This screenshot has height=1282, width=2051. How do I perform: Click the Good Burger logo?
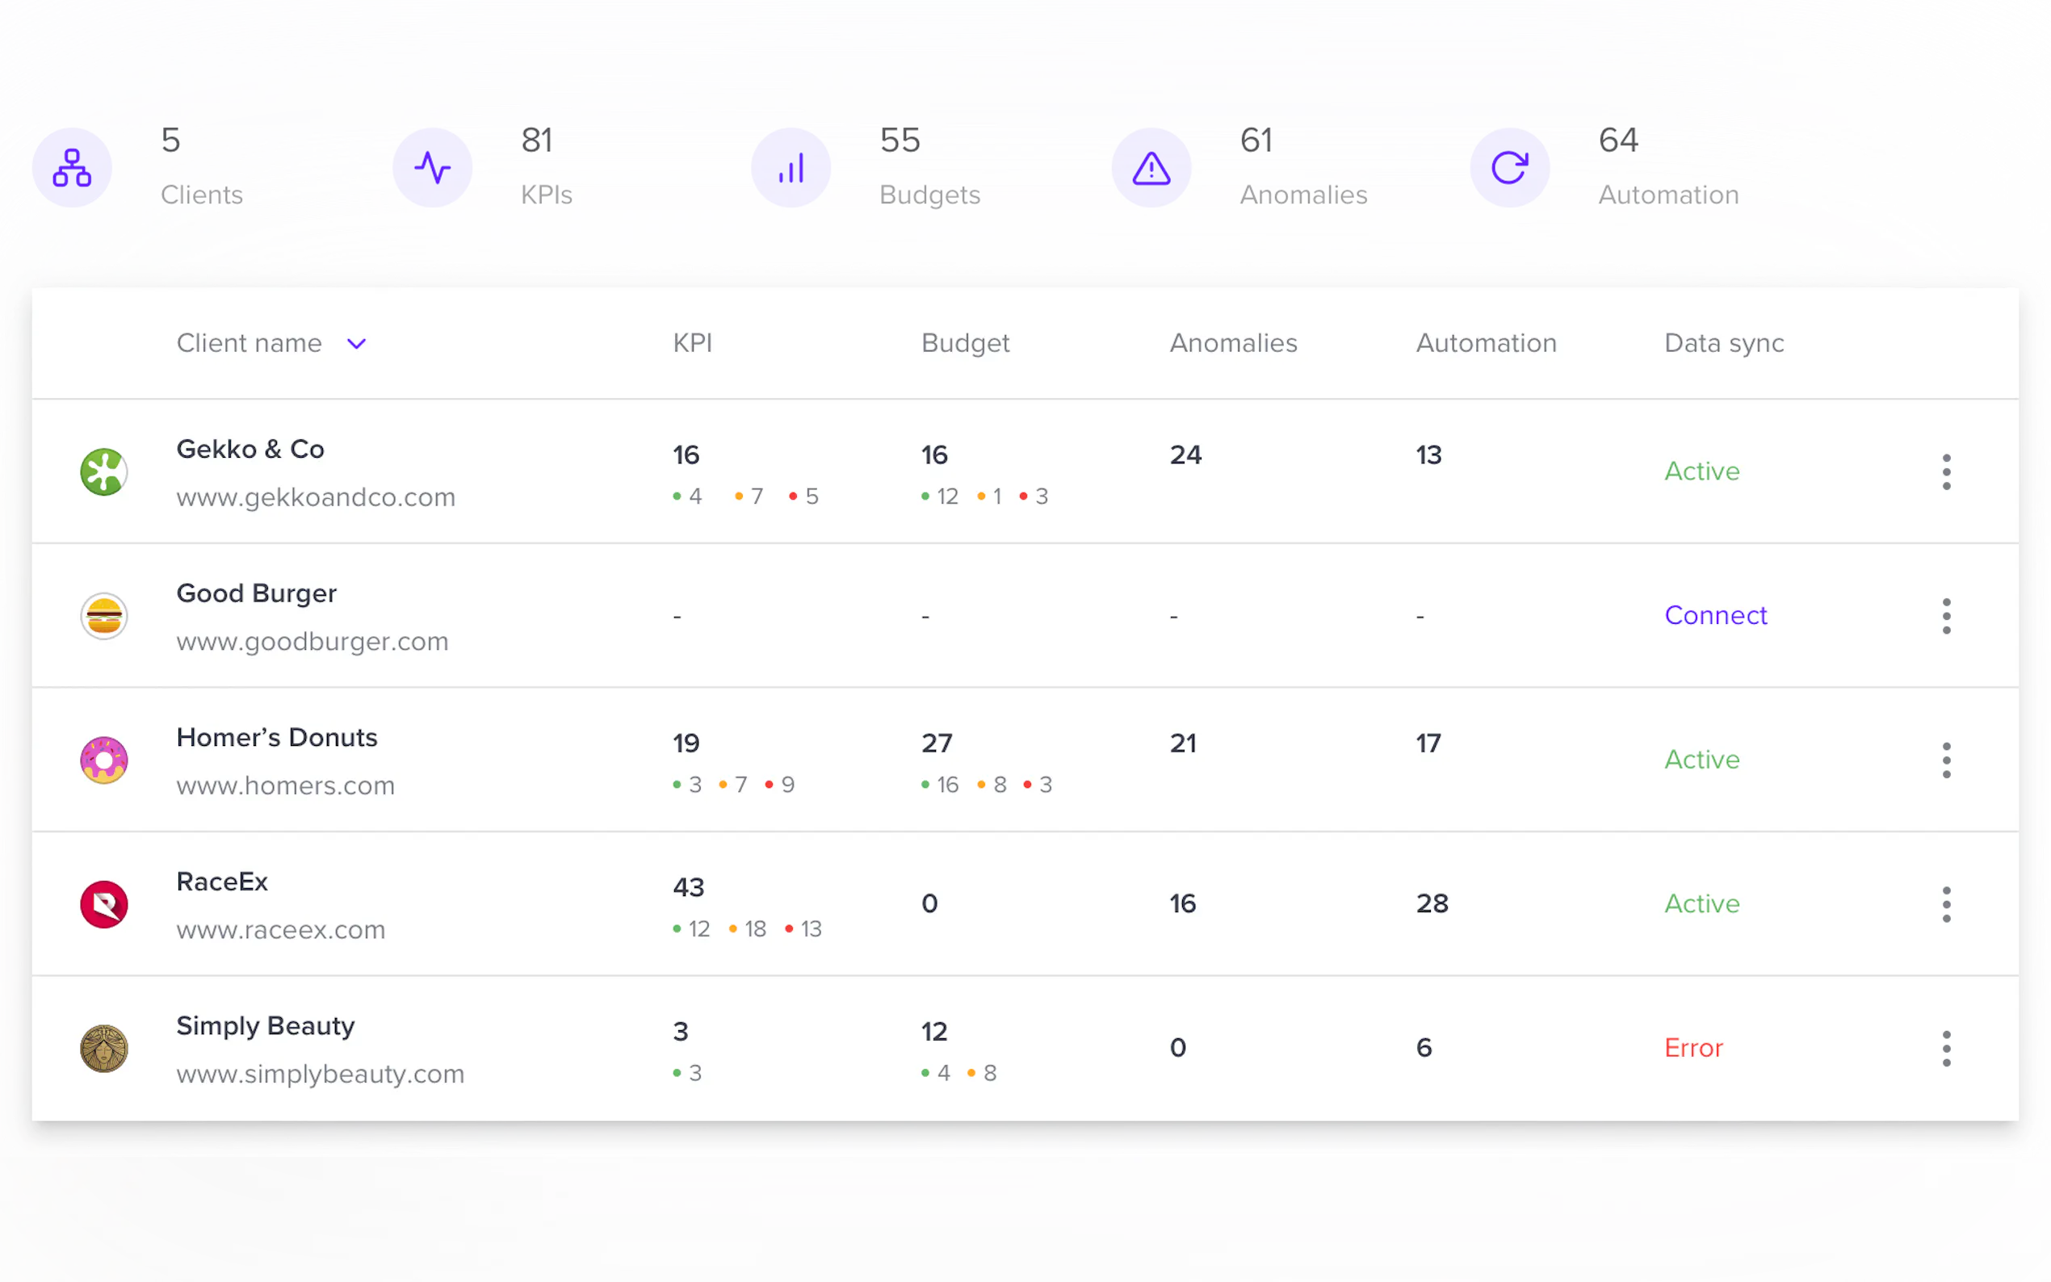click(103, 615)
